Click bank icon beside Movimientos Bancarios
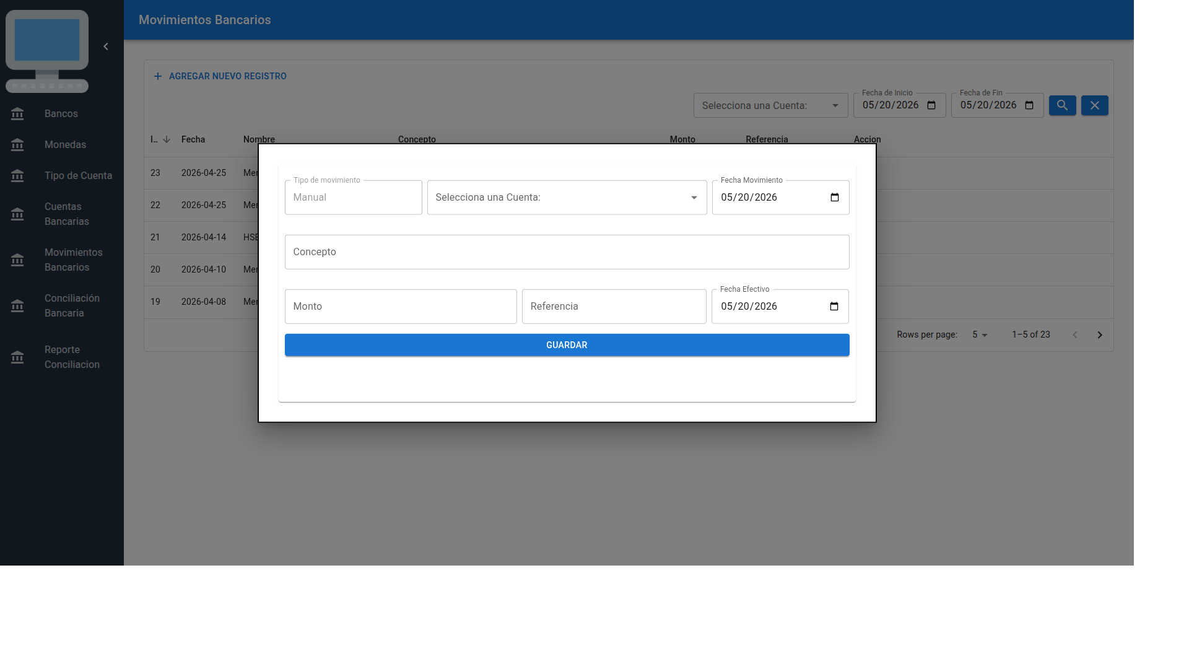 tap(17, 260)
